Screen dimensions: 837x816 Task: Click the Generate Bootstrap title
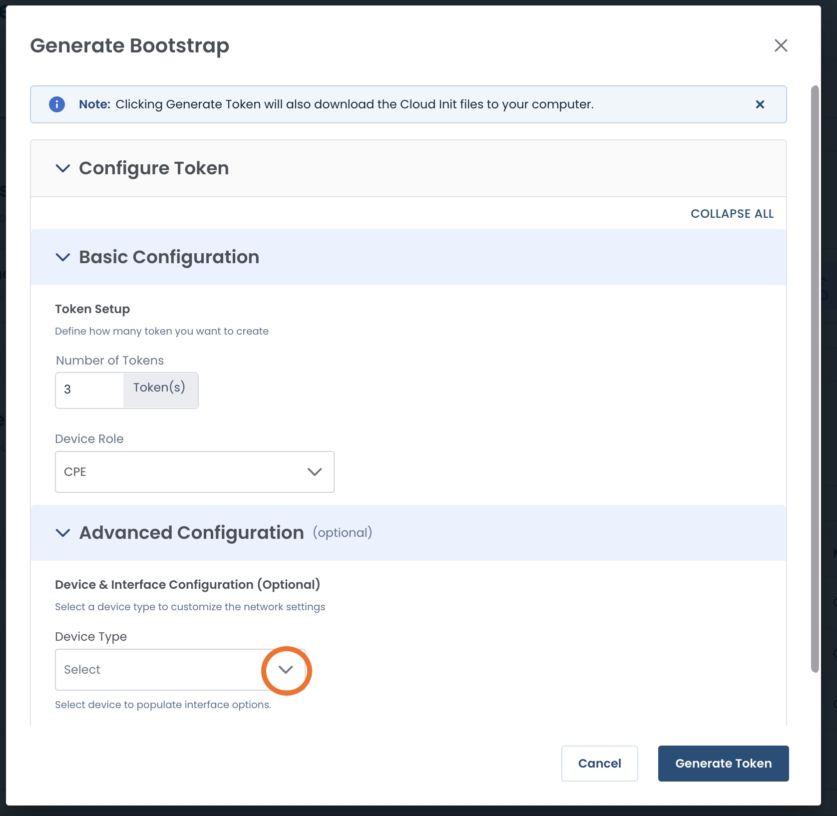(x=130, y=45)
